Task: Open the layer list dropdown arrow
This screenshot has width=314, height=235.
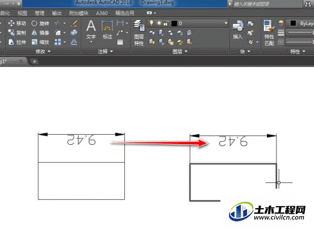Action: (225, 23)
